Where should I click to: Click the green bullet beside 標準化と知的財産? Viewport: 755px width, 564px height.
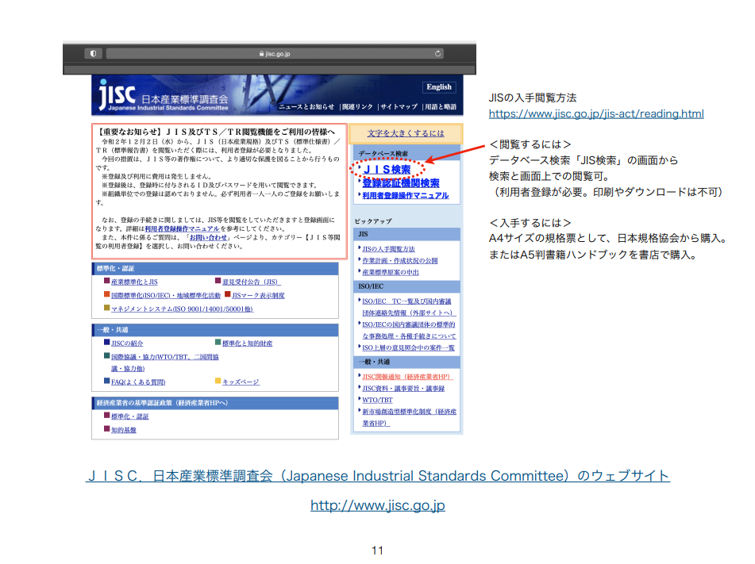[x=218, y=343]
